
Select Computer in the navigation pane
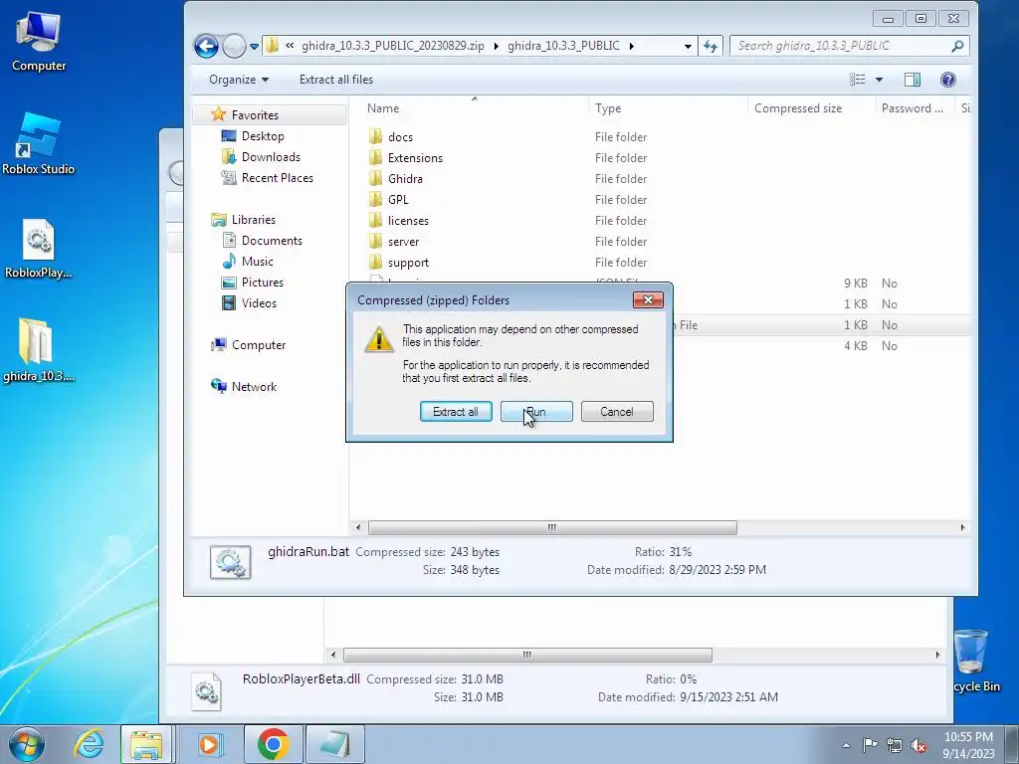point(258,345)
